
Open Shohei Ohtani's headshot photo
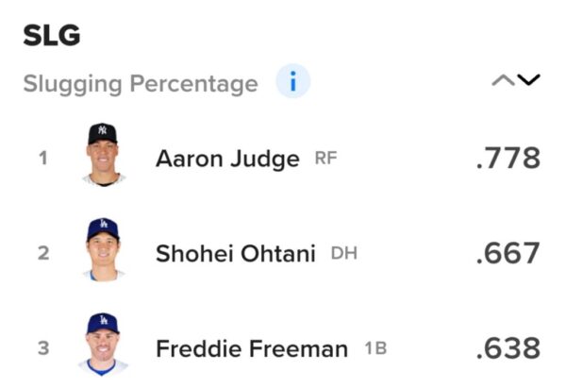(102, 250)
